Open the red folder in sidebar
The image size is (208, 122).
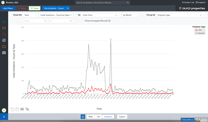tap(4, 34)
